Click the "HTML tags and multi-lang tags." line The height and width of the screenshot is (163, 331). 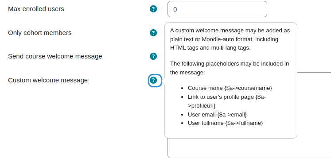click(210, 48)
